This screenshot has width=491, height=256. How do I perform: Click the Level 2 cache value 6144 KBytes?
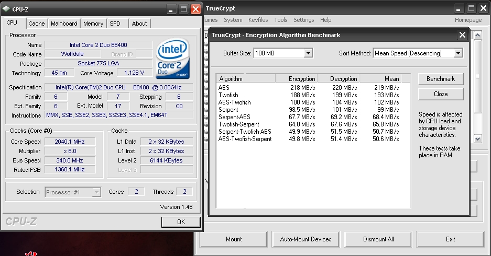166,160
